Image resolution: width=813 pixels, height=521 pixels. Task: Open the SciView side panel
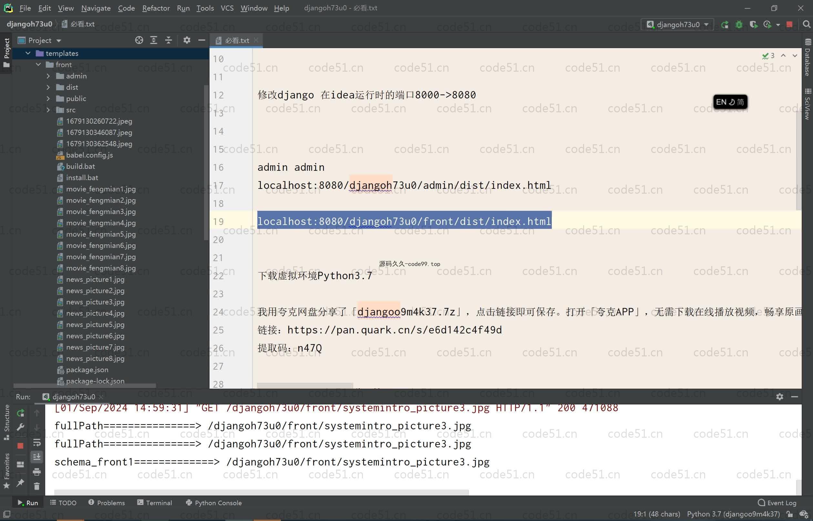[x=808, y=104]
